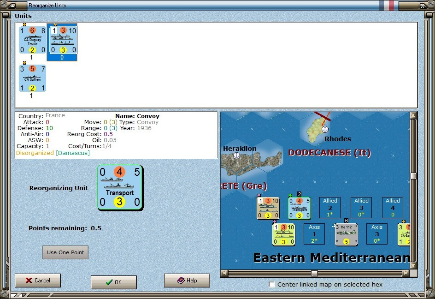
Task: Open the Help button
Action: pyautogui.click(x=187, y=281)
